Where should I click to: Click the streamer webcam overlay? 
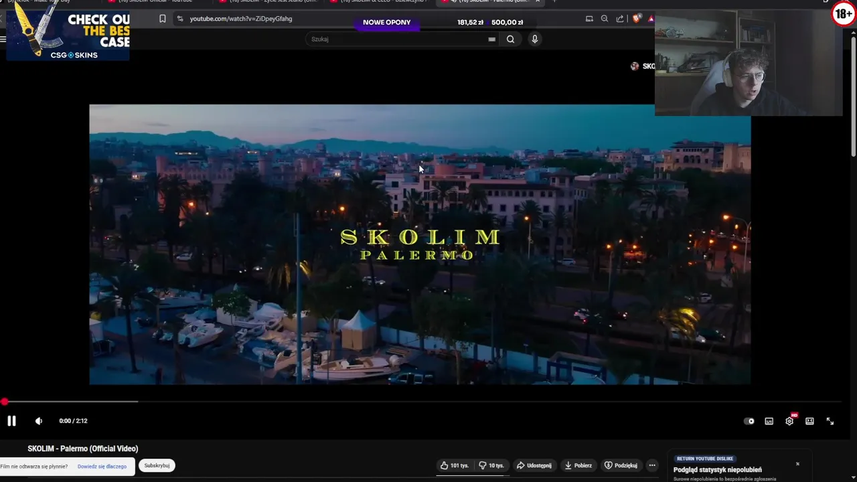tap(749, 64)
